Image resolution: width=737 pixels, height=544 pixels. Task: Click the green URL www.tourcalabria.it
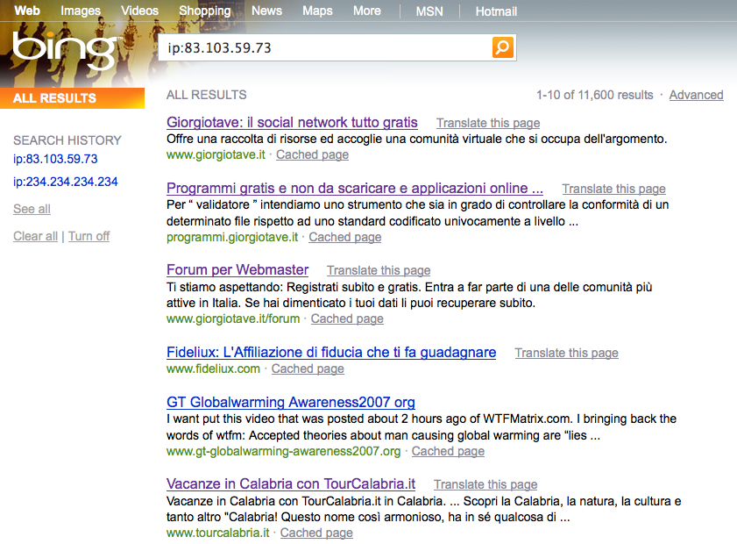218,533
